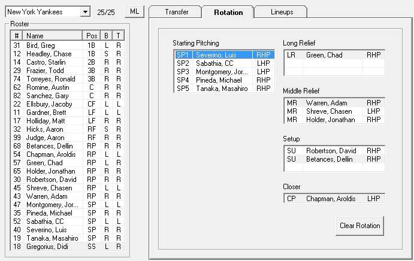The height and width of the screenshot is (261, 414).
Task: Select SP5 Tanaka, Masahiro in rotation list
Action: [225, 89]
